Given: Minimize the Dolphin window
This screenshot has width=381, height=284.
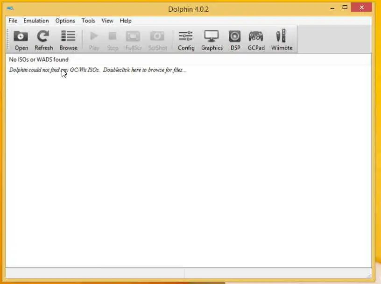Looking at the screenshot, I should 332,8.
